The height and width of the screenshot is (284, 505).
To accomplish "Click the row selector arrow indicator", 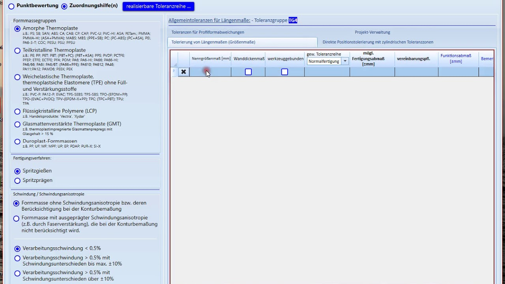I will [174, 71].
